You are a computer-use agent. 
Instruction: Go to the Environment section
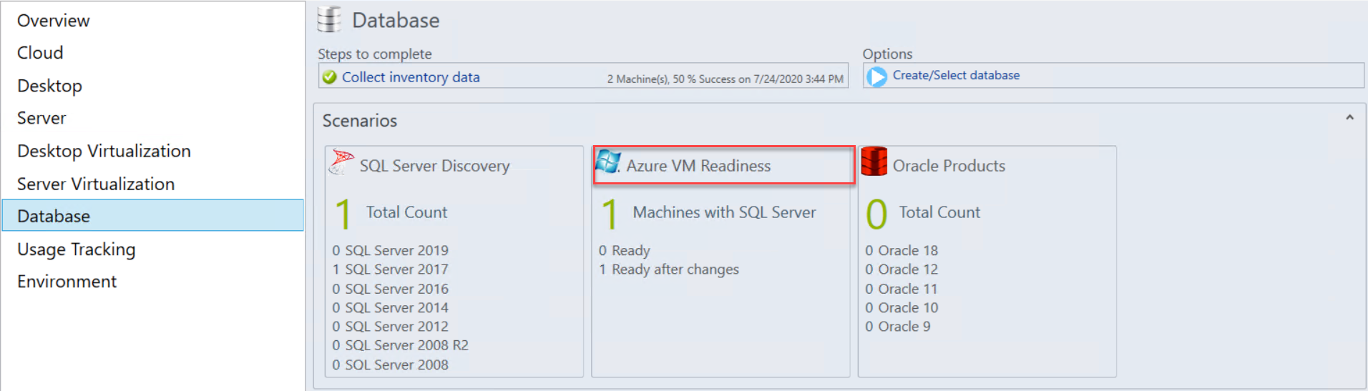coord(67,282)
